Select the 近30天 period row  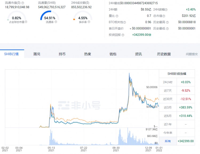point(177,99)
